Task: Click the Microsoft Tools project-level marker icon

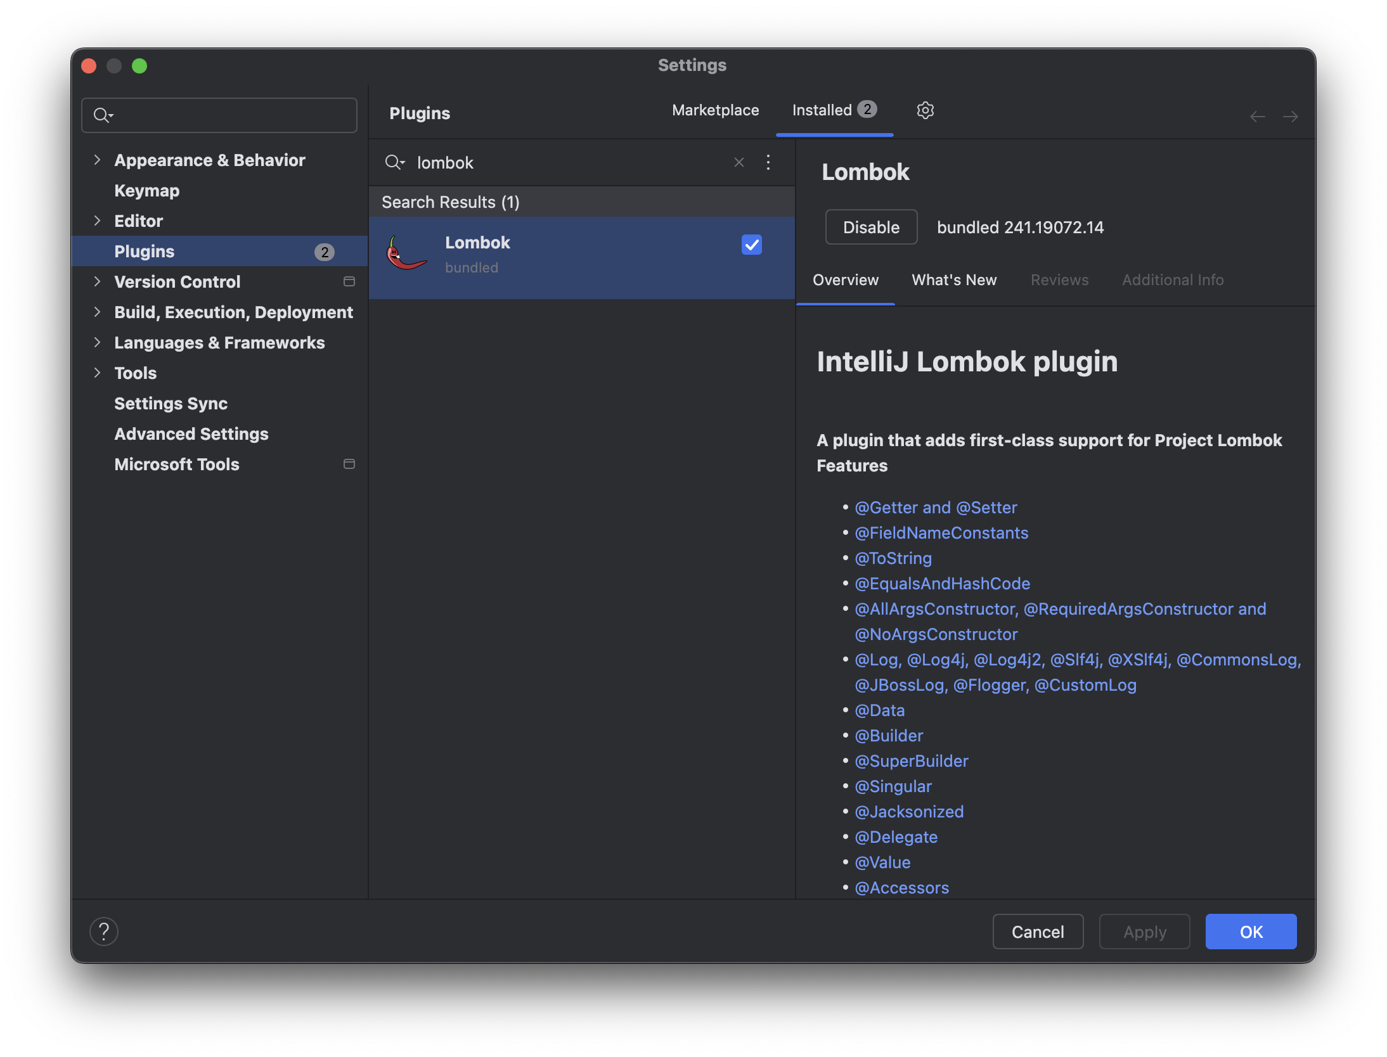Action: [349, 464]
